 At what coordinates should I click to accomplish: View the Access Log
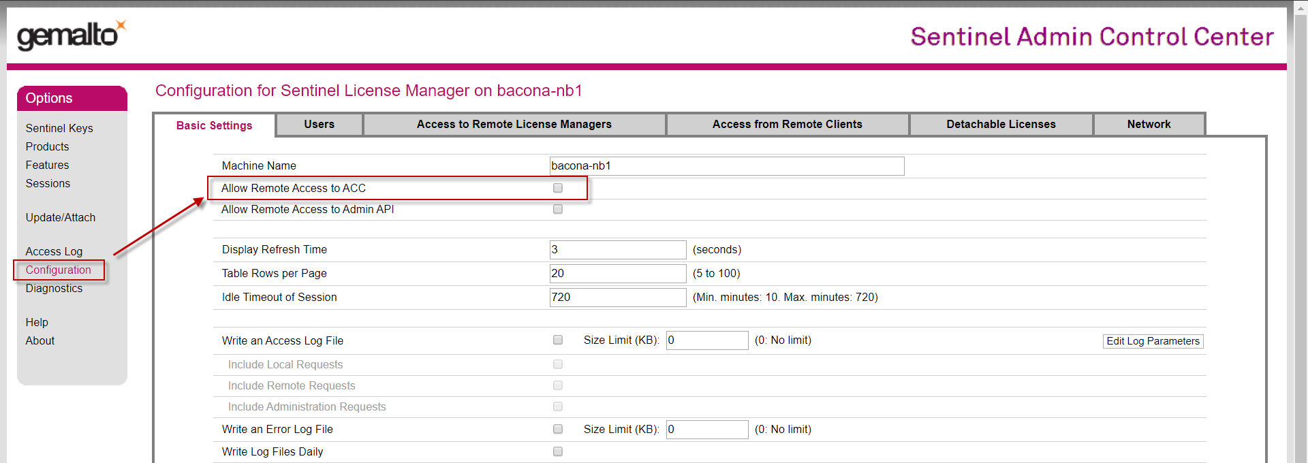coord(54,251)
